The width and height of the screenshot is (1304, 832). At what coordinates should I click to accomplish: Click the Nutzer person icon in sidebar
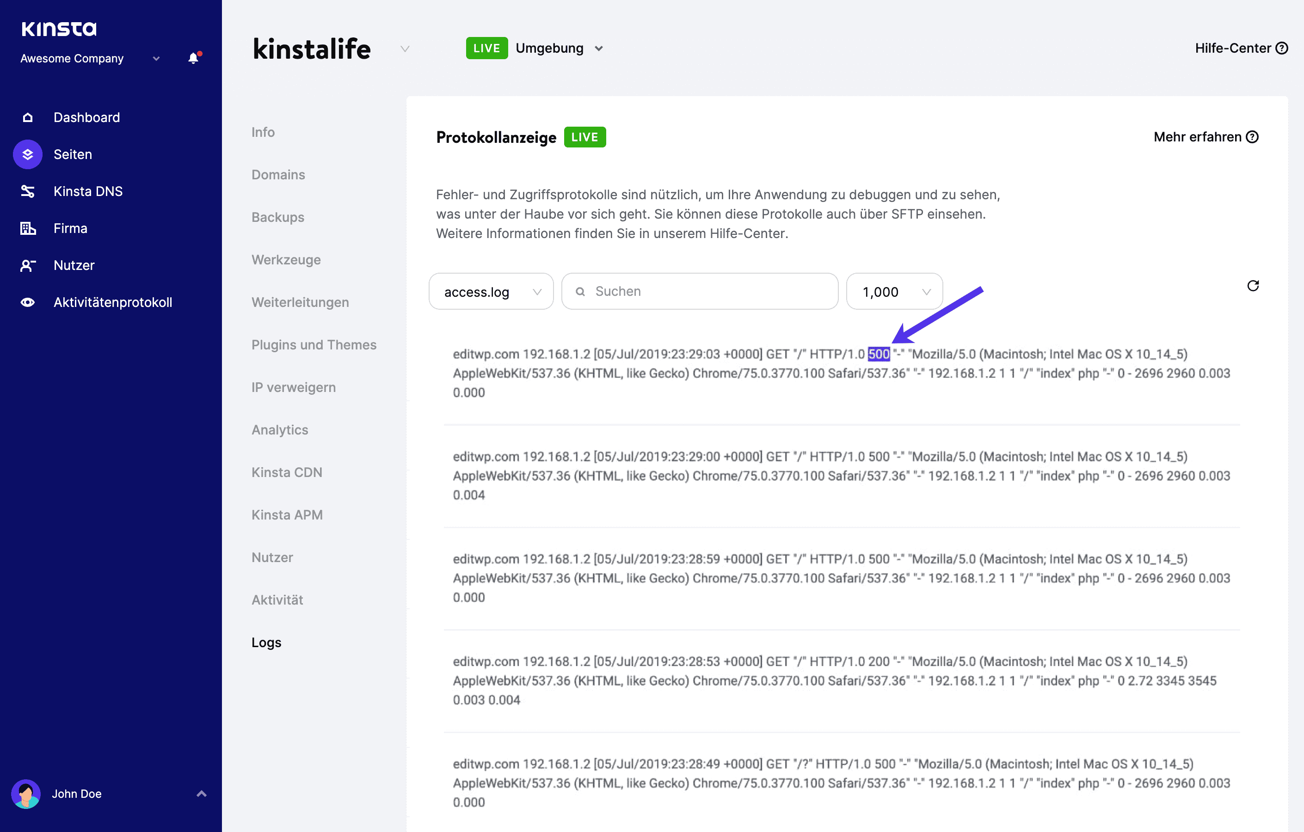point(28,265)
